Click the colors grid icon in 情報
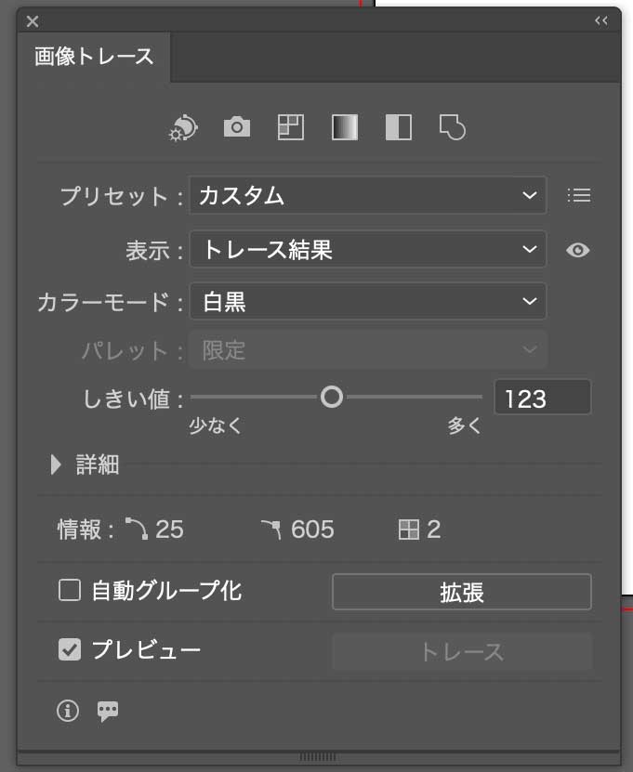This screenshot has height=772, width=633. 409,530
